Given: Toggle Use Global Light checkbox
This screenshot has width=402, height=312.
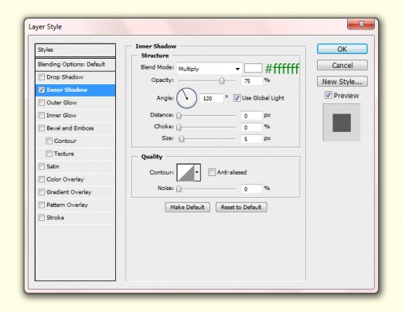Looking at the screenshot, I should point(237,98).
